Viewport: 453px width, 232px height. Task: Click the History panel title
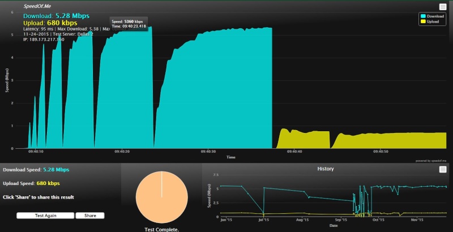(326, 169)
